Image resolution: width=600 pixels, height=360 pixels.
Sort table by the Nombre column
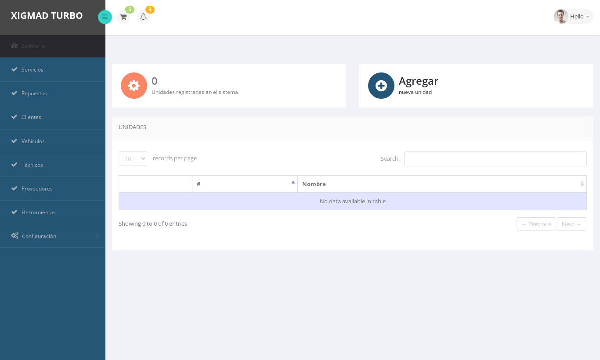point(442,184)
